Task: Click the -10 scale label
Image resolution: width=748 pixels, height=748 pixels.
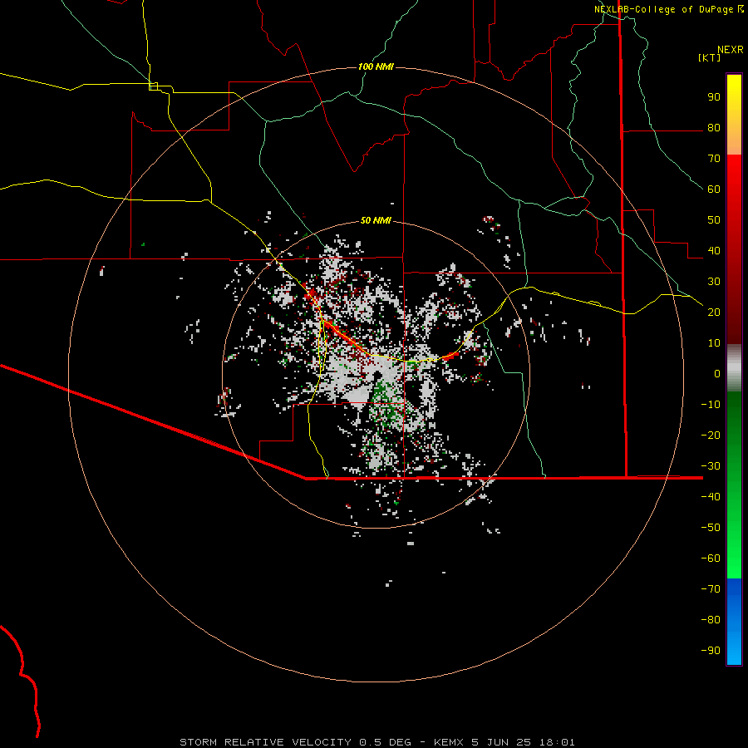Action: pyautogui.click(x=711, y=405)
